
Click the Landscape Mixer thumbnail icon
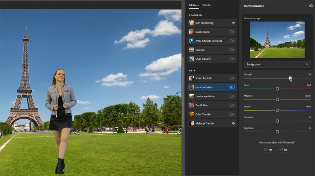point(191,96)
